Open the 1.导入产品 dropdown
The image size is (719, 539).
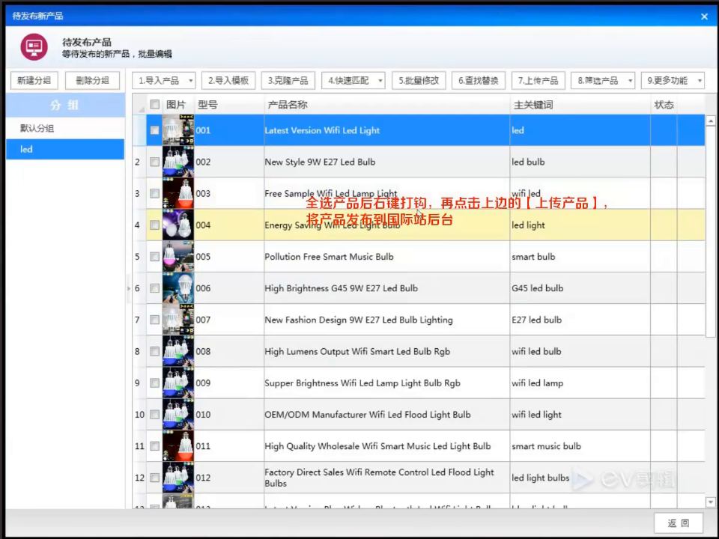tap(164, 81)
